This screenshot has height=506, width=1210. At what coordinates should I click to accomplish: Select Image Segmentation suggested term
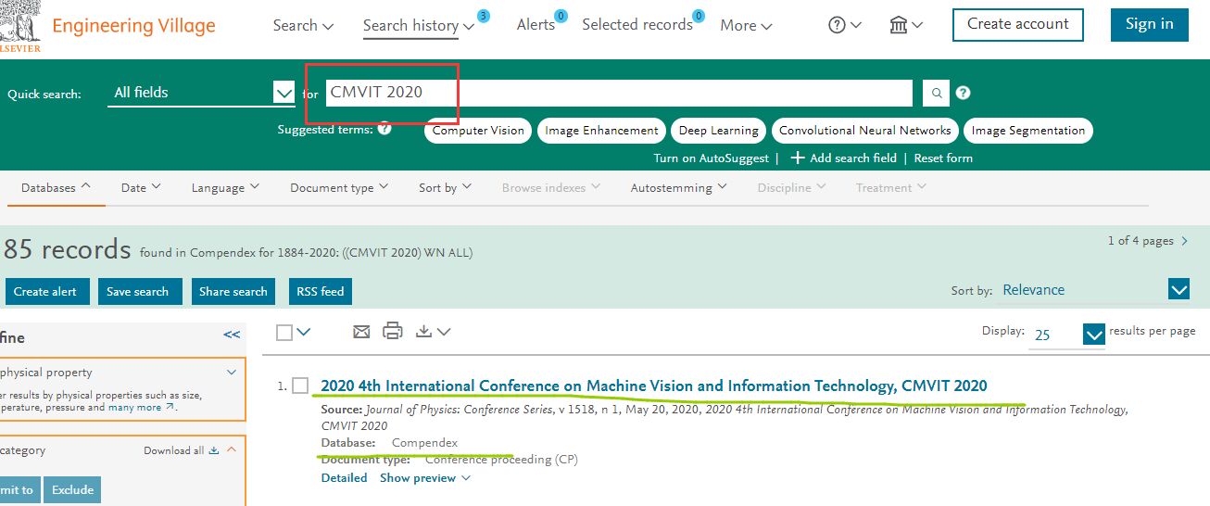1028,131
